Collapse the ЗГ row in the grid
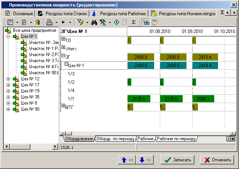Viewport: 239px width, 169px height. pyautogui.click(x=64, y=56)
